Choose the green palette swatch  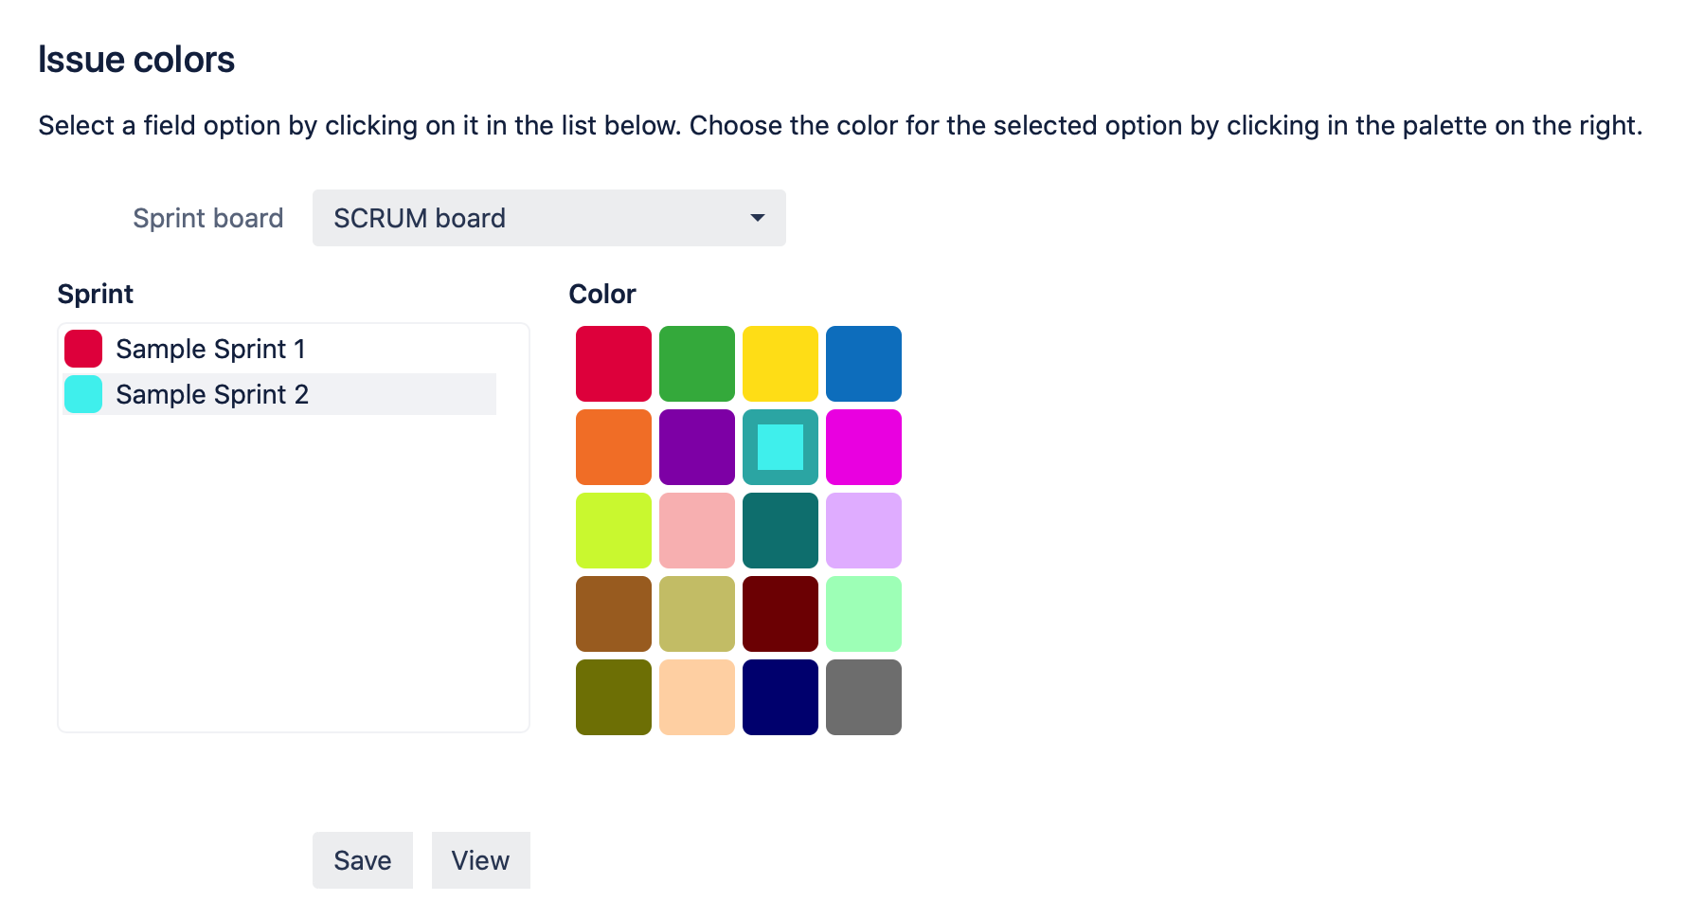pyautogui.click(x=697, y=364)
